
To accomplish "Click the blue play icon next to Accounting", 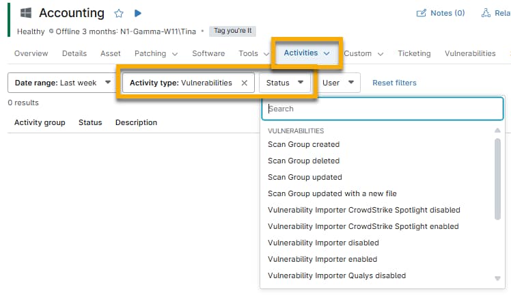I will point(137,13).
